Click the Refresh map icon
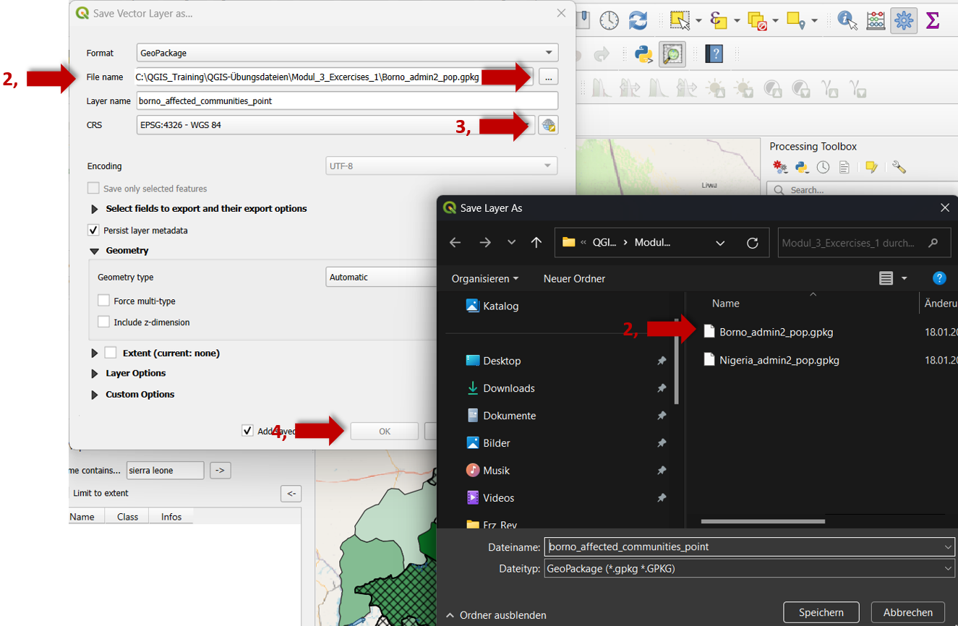 click(638, 20)
